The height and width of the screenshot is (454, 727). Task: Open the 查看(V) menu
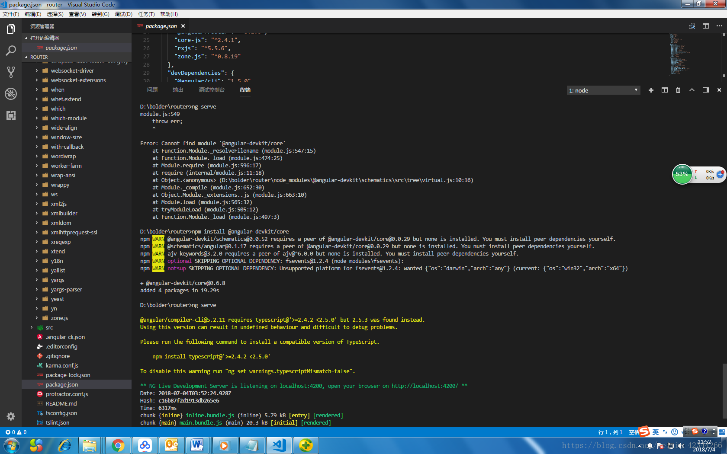pos(77,14)
